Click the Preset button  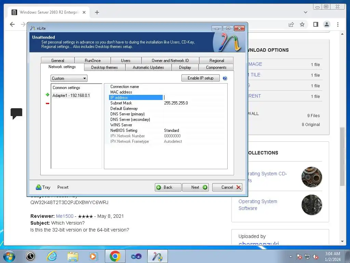click(63, 187)
